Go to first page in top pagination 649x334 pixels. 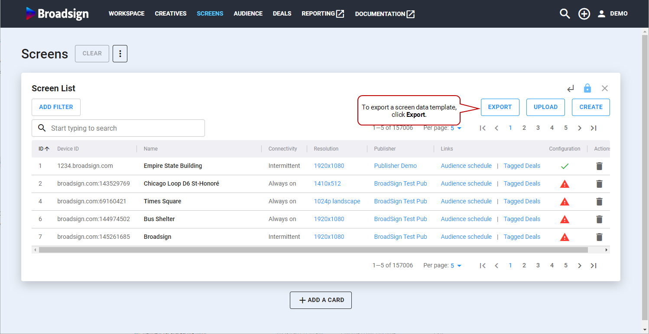pyautogui.click(x=483, y=128)
